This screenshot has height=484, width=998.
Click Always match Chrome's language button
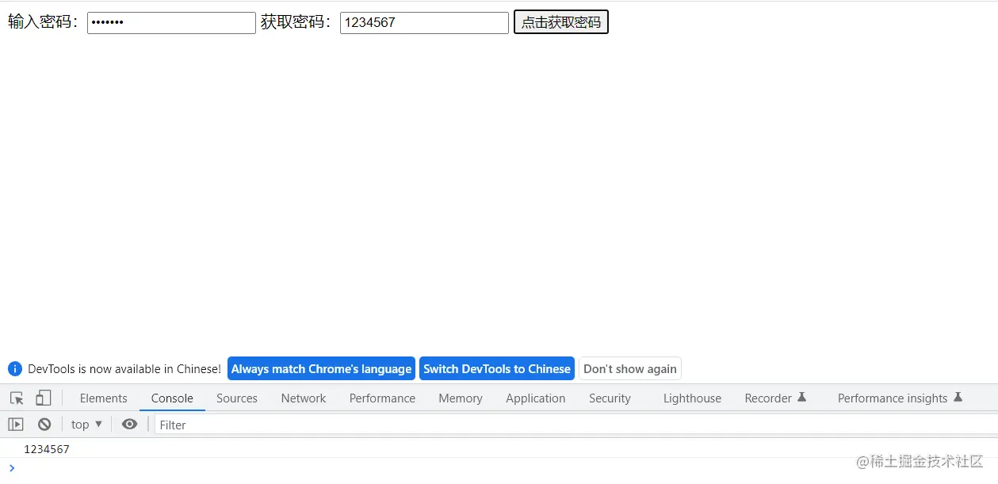pyautogui.click(x=321, y=369)
